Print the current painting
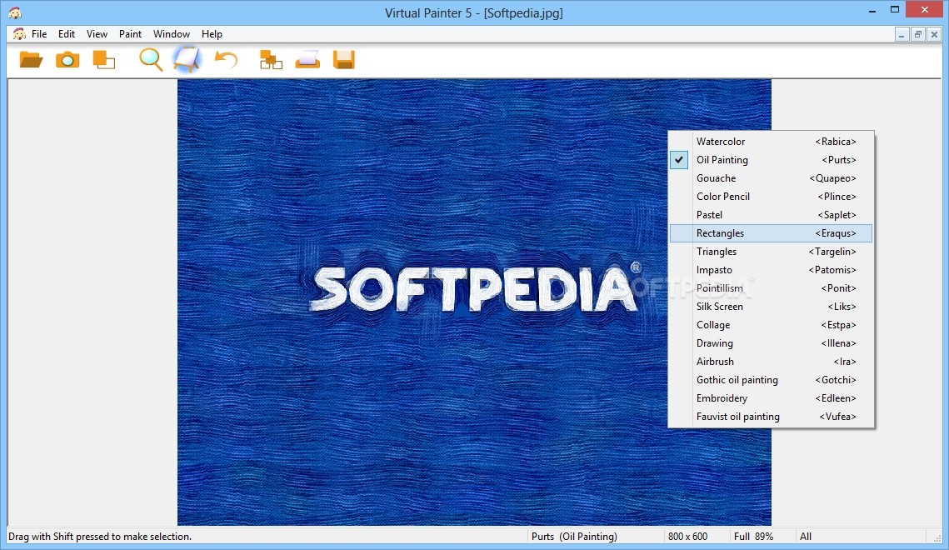 tap(307, 59)
